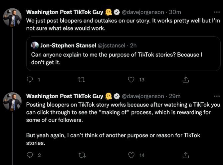The width and height of the screenshot is (223, 165).
Task: Open the 30m timestamp of first tweet
Action: click(175, 12)
